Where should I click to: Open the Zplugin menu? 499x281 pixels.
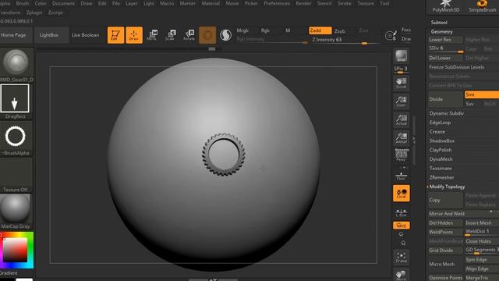click(34, 12)
